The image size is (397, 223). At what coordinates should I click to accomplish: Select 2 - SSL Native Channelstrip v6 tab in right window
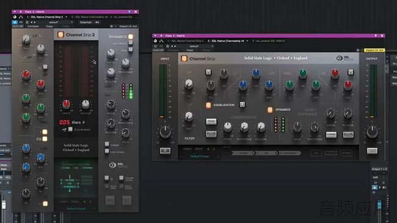pyautogui.click(x=226, y=41)
